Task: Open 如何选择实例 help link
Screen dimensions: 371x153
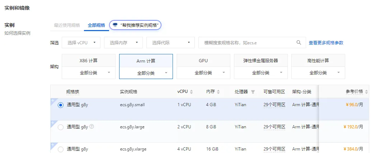Action: (x=18, y=33)
